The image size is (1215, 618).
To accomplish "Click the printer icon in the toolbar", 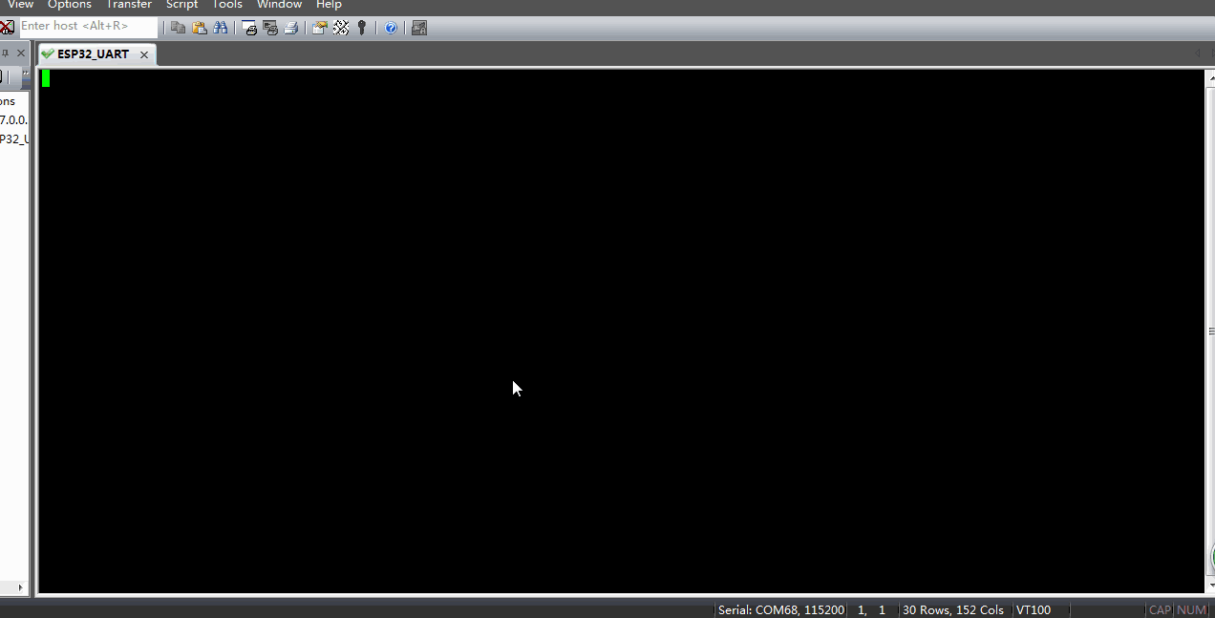I will [291, 28].
